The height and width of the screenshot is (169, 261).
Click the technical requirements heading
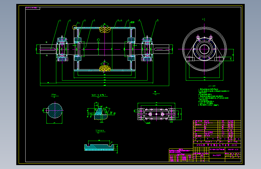[x=212, y=86]
